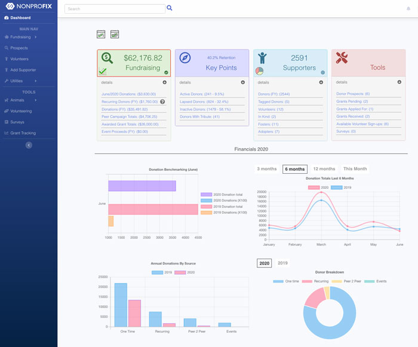Expand Key Points details plus button
The height and width of the screenshot is (347, 418).
point(243,82)
